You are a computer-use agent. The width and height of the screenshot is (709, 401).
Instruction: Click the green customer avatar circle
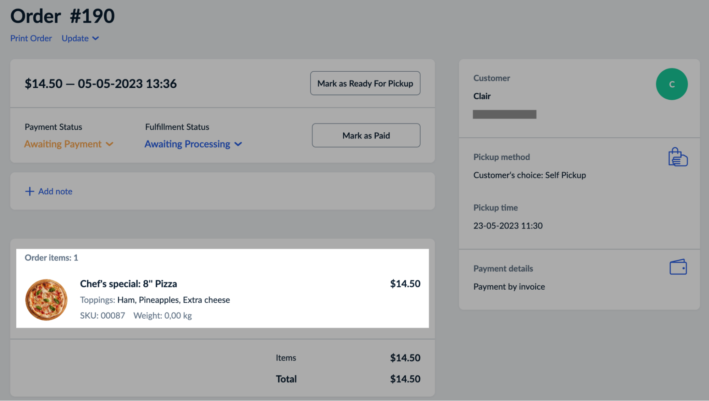click(671, 84)
